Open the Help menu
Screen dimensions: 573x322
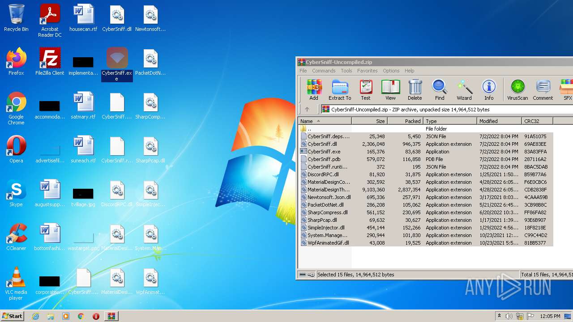tap(409, 71)
